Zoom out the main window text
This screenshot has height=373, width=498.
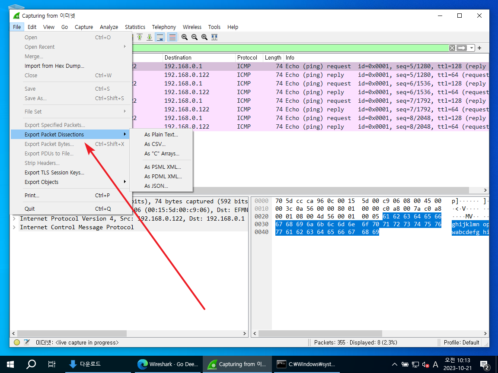click(x=195, y=37)
